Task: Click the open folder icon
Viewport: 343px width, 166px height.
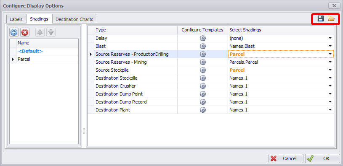Action: 331,19
